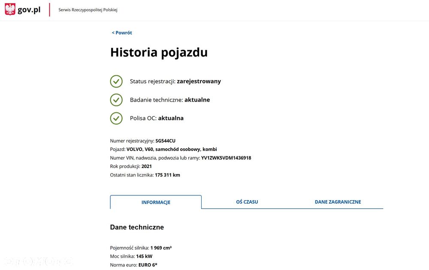Click the Historia pojazdu heading
This screenshot has height=270, width=429.
[x=159, y=52]
